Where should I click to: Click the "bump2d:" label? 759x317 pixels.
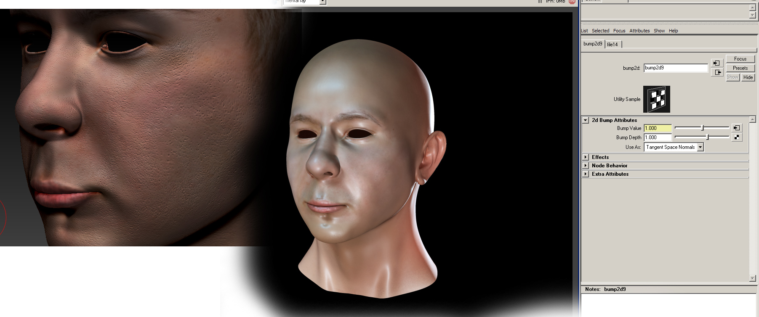[631, 68]
